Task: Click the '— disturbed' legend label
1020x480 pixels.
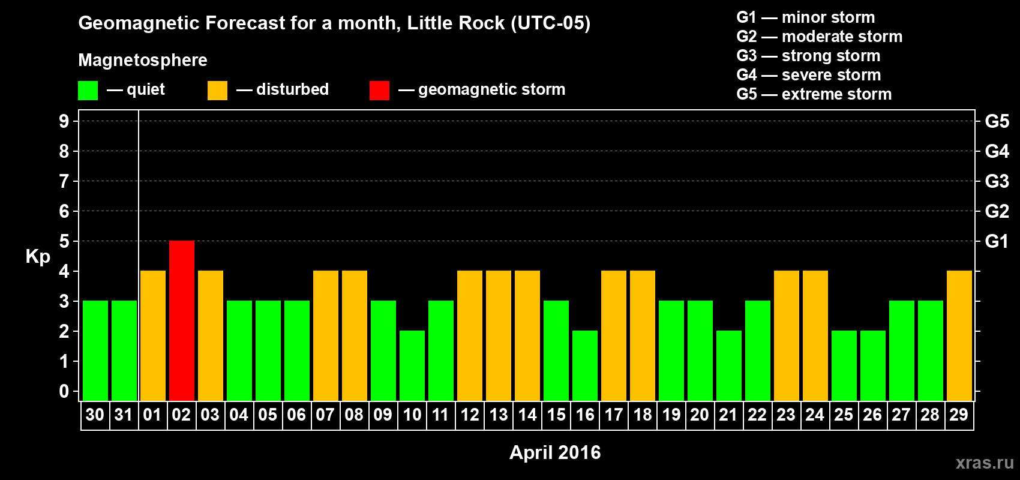Action: 283,89
